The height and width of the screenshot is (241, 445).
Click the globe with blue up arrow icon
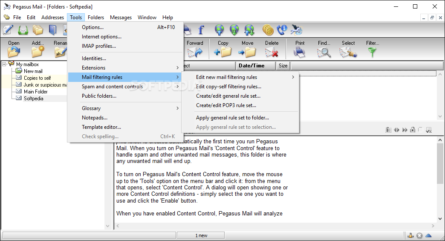[x=219, y=30]
